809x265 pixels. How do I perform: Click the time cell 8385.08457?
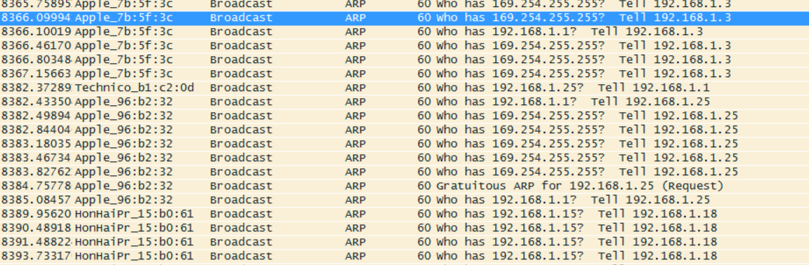pos(36,200)
